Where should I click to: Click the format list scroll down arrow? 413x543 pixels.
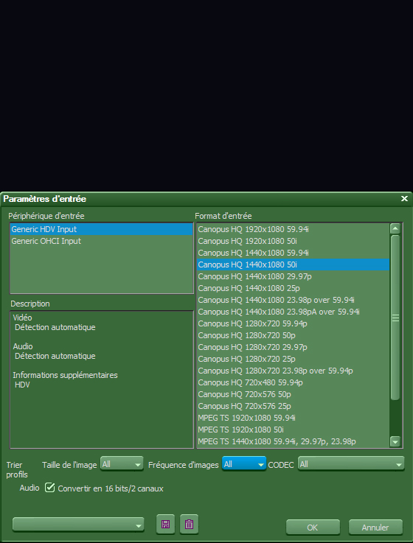(x=395, y=441)
